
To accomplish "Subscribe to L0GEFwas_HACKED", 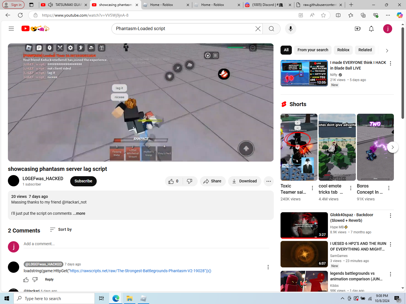I will tap(83, 181).
